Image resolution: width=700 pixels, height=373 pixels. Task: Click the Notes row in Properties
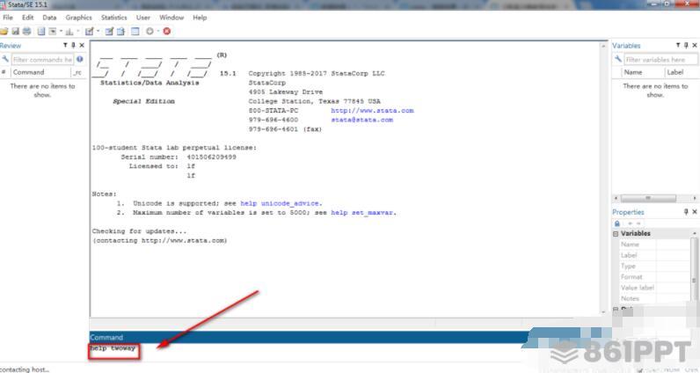click(655, 298)
